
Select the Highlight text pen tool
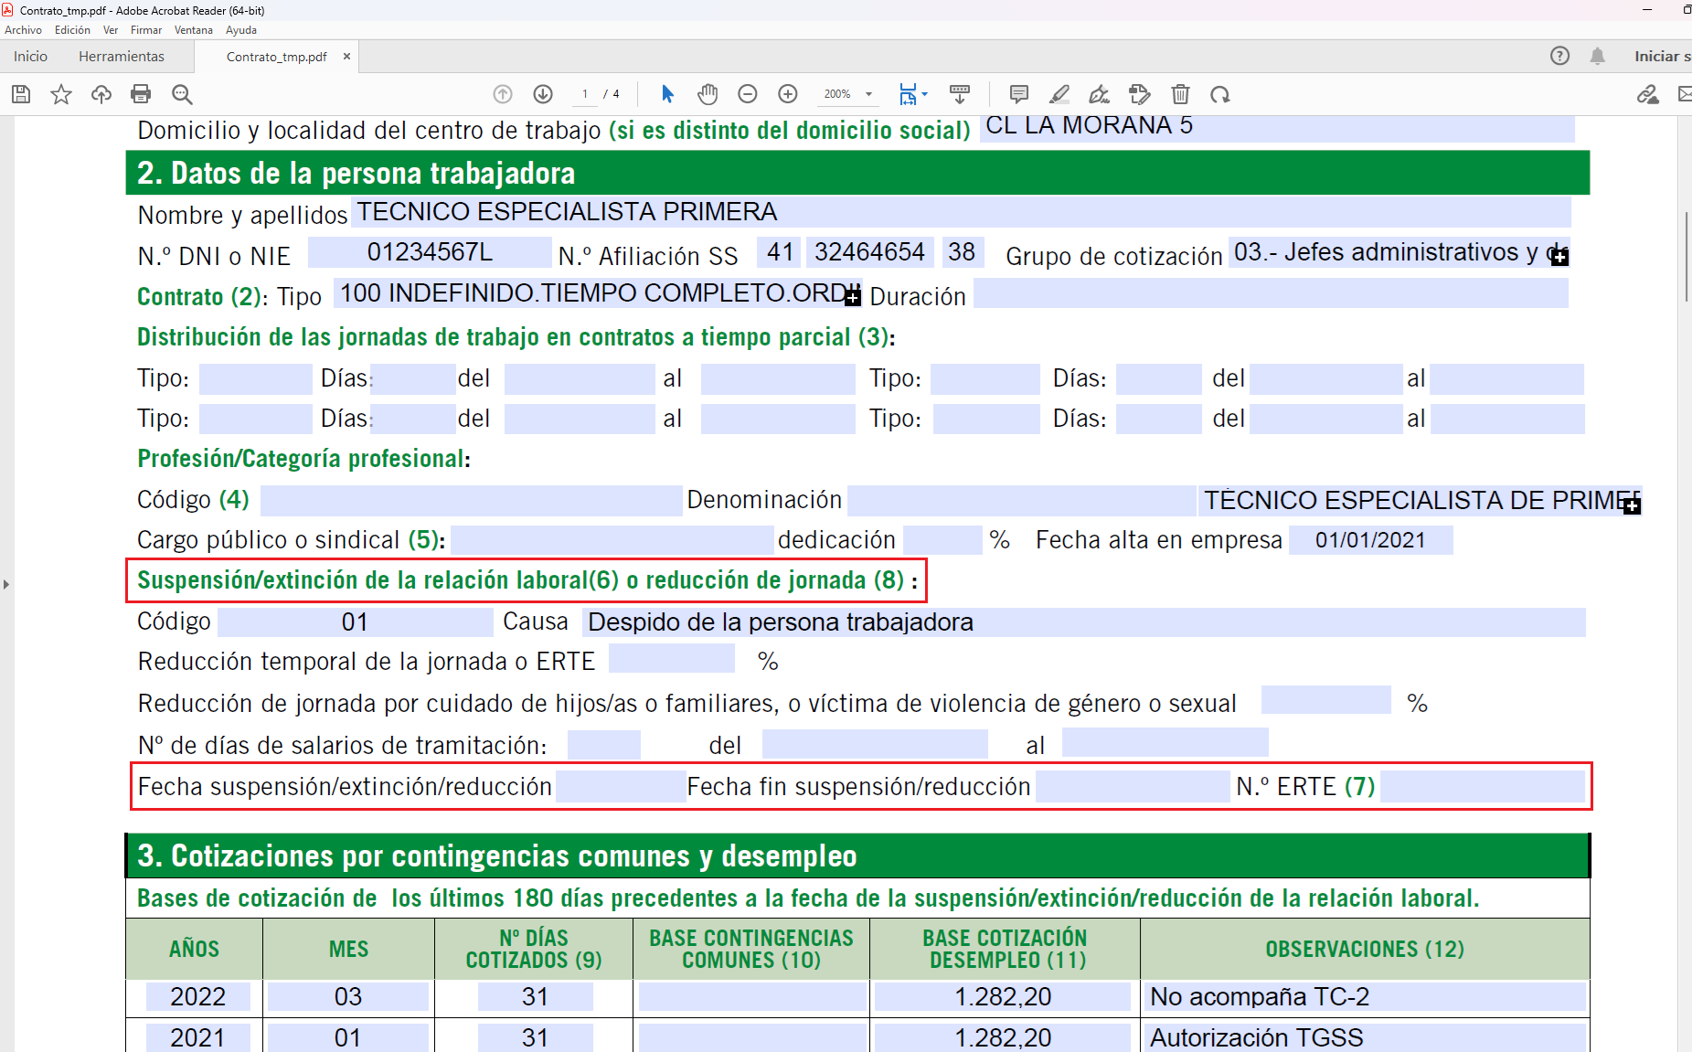[x=1059, y=94]
